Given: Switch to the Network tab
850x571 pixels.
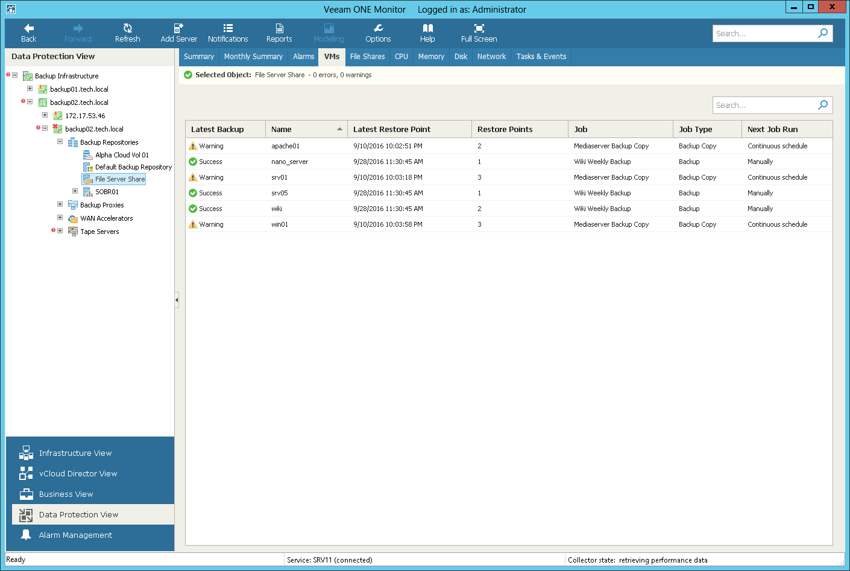Looking at the screenshot, I should point(491,57).
